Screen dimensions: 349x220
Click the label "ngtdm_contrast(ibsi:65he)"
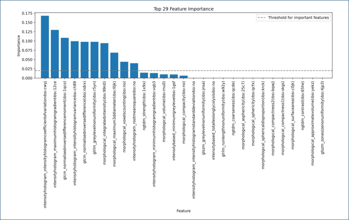click(302, 106)
